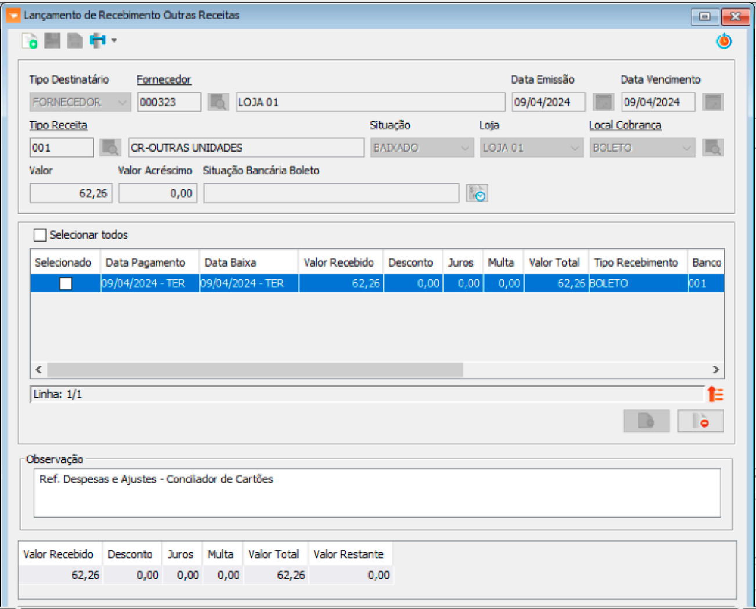Image resolution: width=756 pixels, height=609 pixels.
Task: Click the new record toolbar icon
Action: [x=29, y=41]
